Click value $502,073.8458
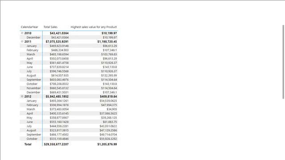The width and height of the screenshot is (285, 160). 59,59
